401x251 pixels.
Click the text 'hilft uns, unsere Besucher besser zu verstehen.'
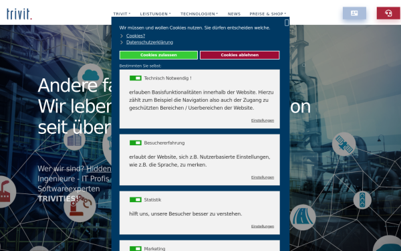pyautogui.click(x=185, y=214)
